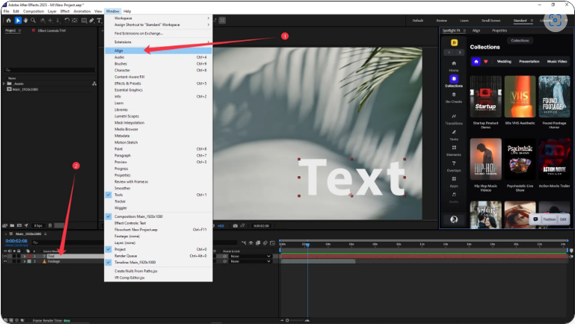Click the user avatar in Spotlight FX
The image size is (575, 324).
(x=454, y=219)
